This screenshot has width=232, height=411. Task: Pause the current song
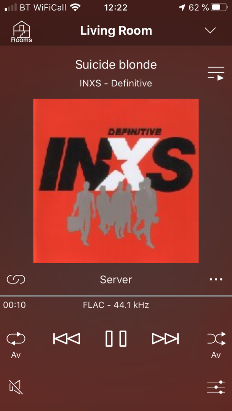[x=116, y=338]
